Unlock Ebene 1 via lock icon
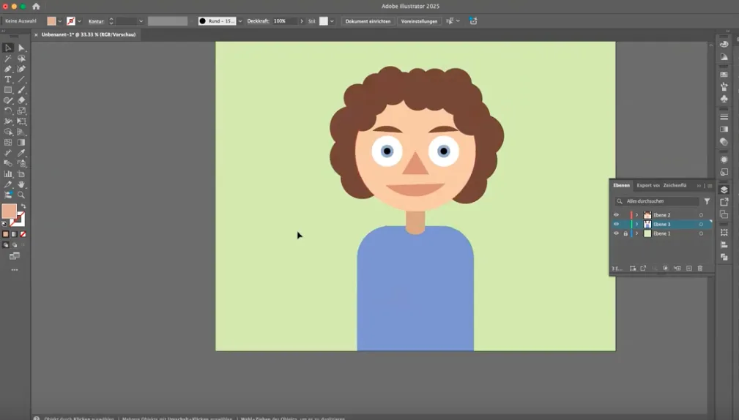 point(625,233)
